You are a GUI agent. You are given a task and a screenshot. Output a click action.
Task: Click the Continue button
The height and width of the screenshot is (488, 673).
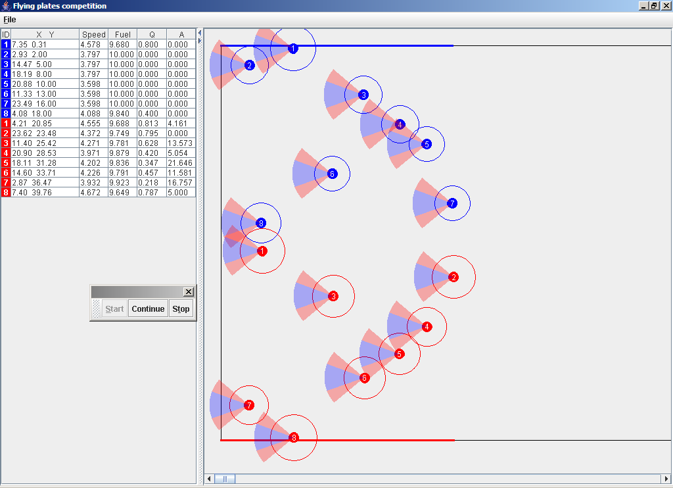[x=148, y=309]
